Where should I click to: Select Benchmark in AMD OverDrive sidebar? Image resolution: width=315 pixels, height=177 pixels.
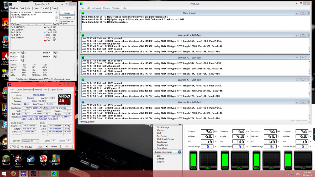(162, 142)
